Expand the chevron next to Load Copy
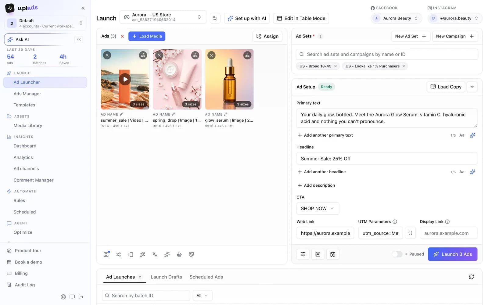The width and height of the screenshot is (488, 305). (472, 87)
